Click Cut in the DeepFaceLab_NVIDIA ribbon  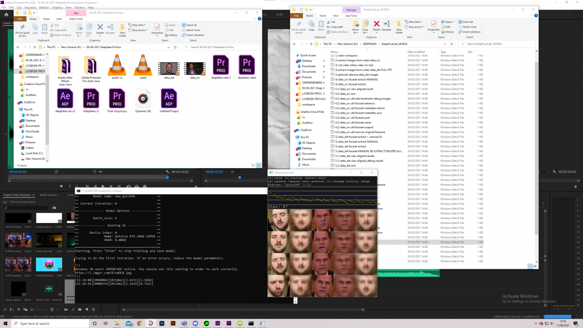(331, 22)
